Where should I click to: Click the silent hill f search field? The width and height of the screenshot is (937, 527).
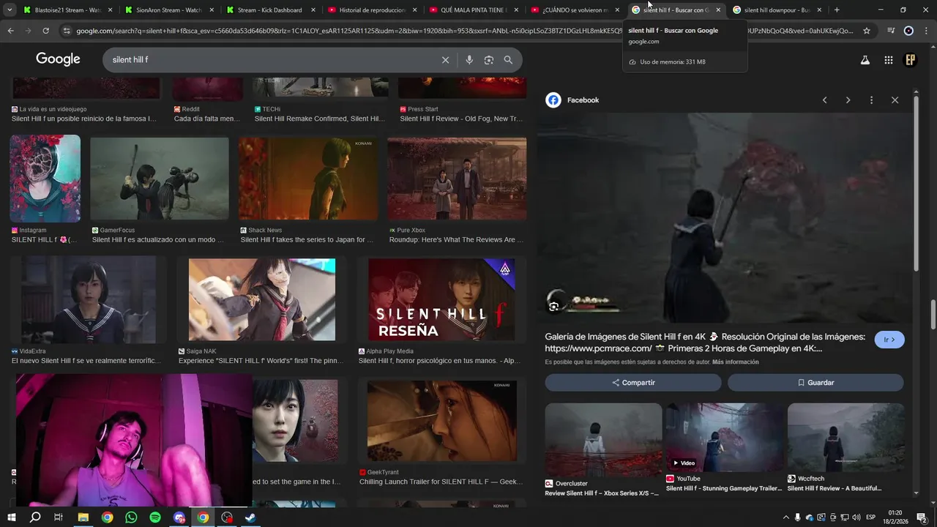tap(271, 60)
